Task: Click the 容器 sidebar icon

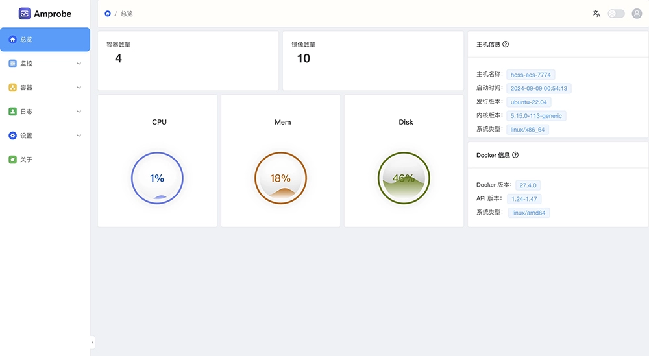Action: [x=12, y=88]
